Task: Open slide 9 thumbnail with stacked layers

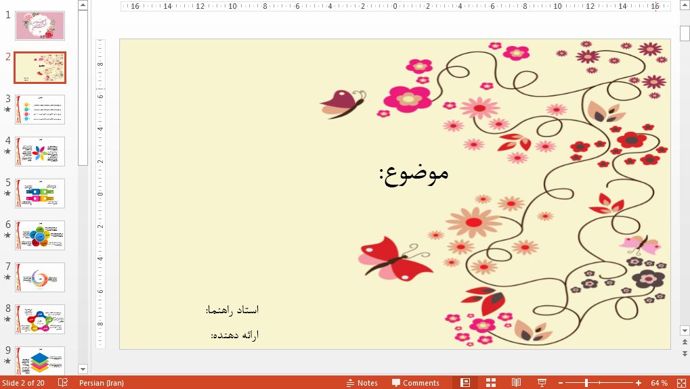Action: click(40, 361)
